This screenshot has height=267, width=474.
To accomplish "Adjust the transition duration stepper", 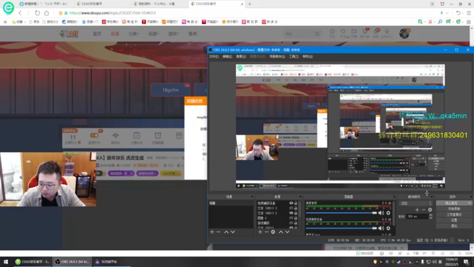I will point(431,217).
